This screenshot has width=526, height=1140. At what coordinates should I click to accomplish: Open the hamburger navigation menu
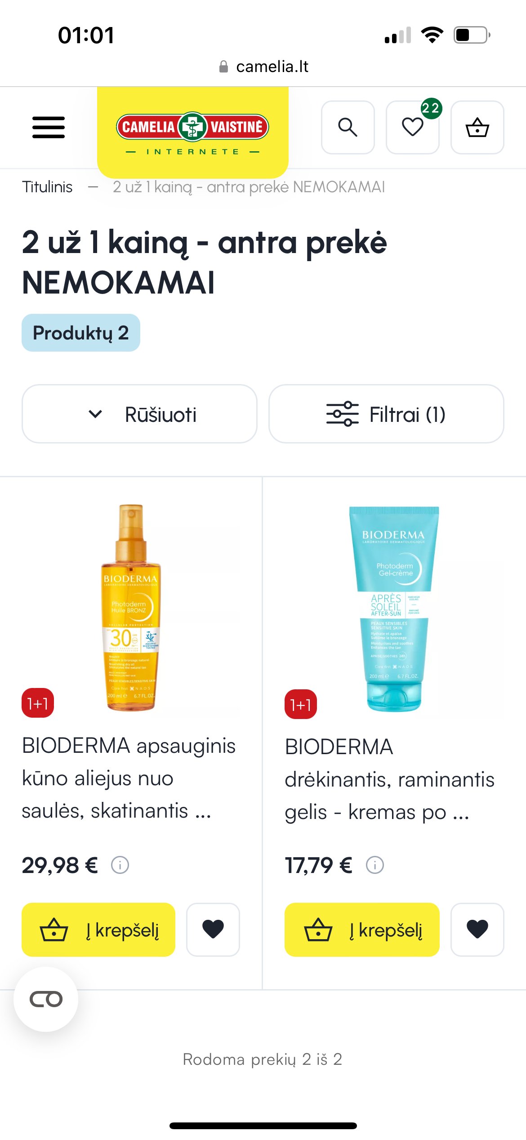[x=49, y=127]
